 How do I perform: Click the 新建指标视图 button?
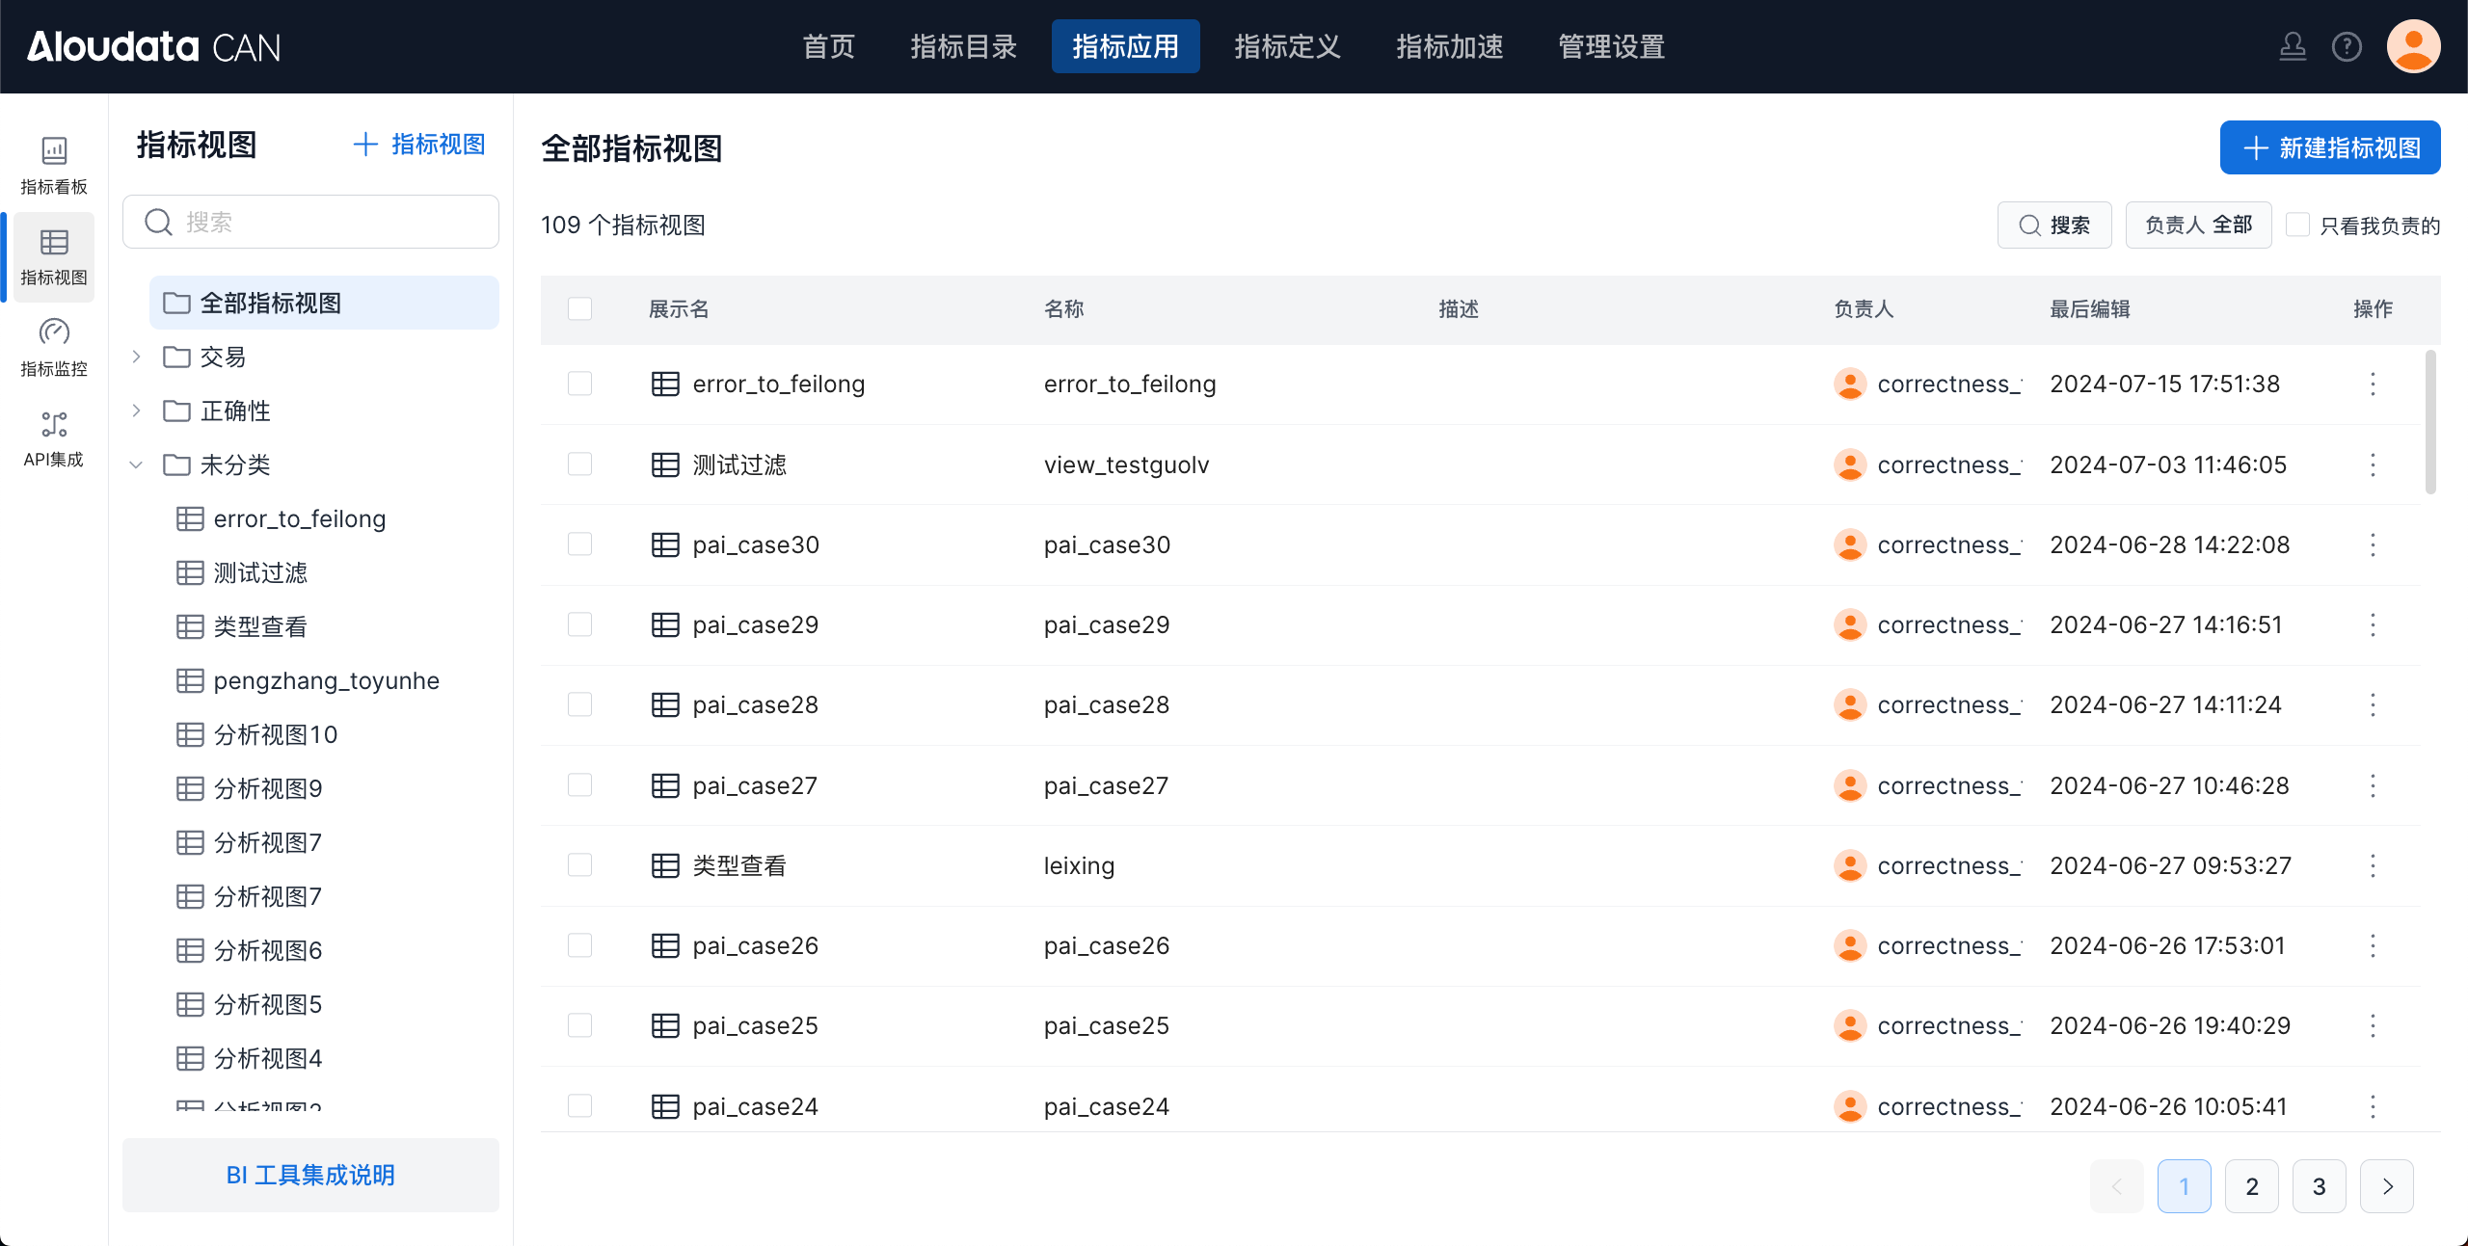coord(2329,147)
